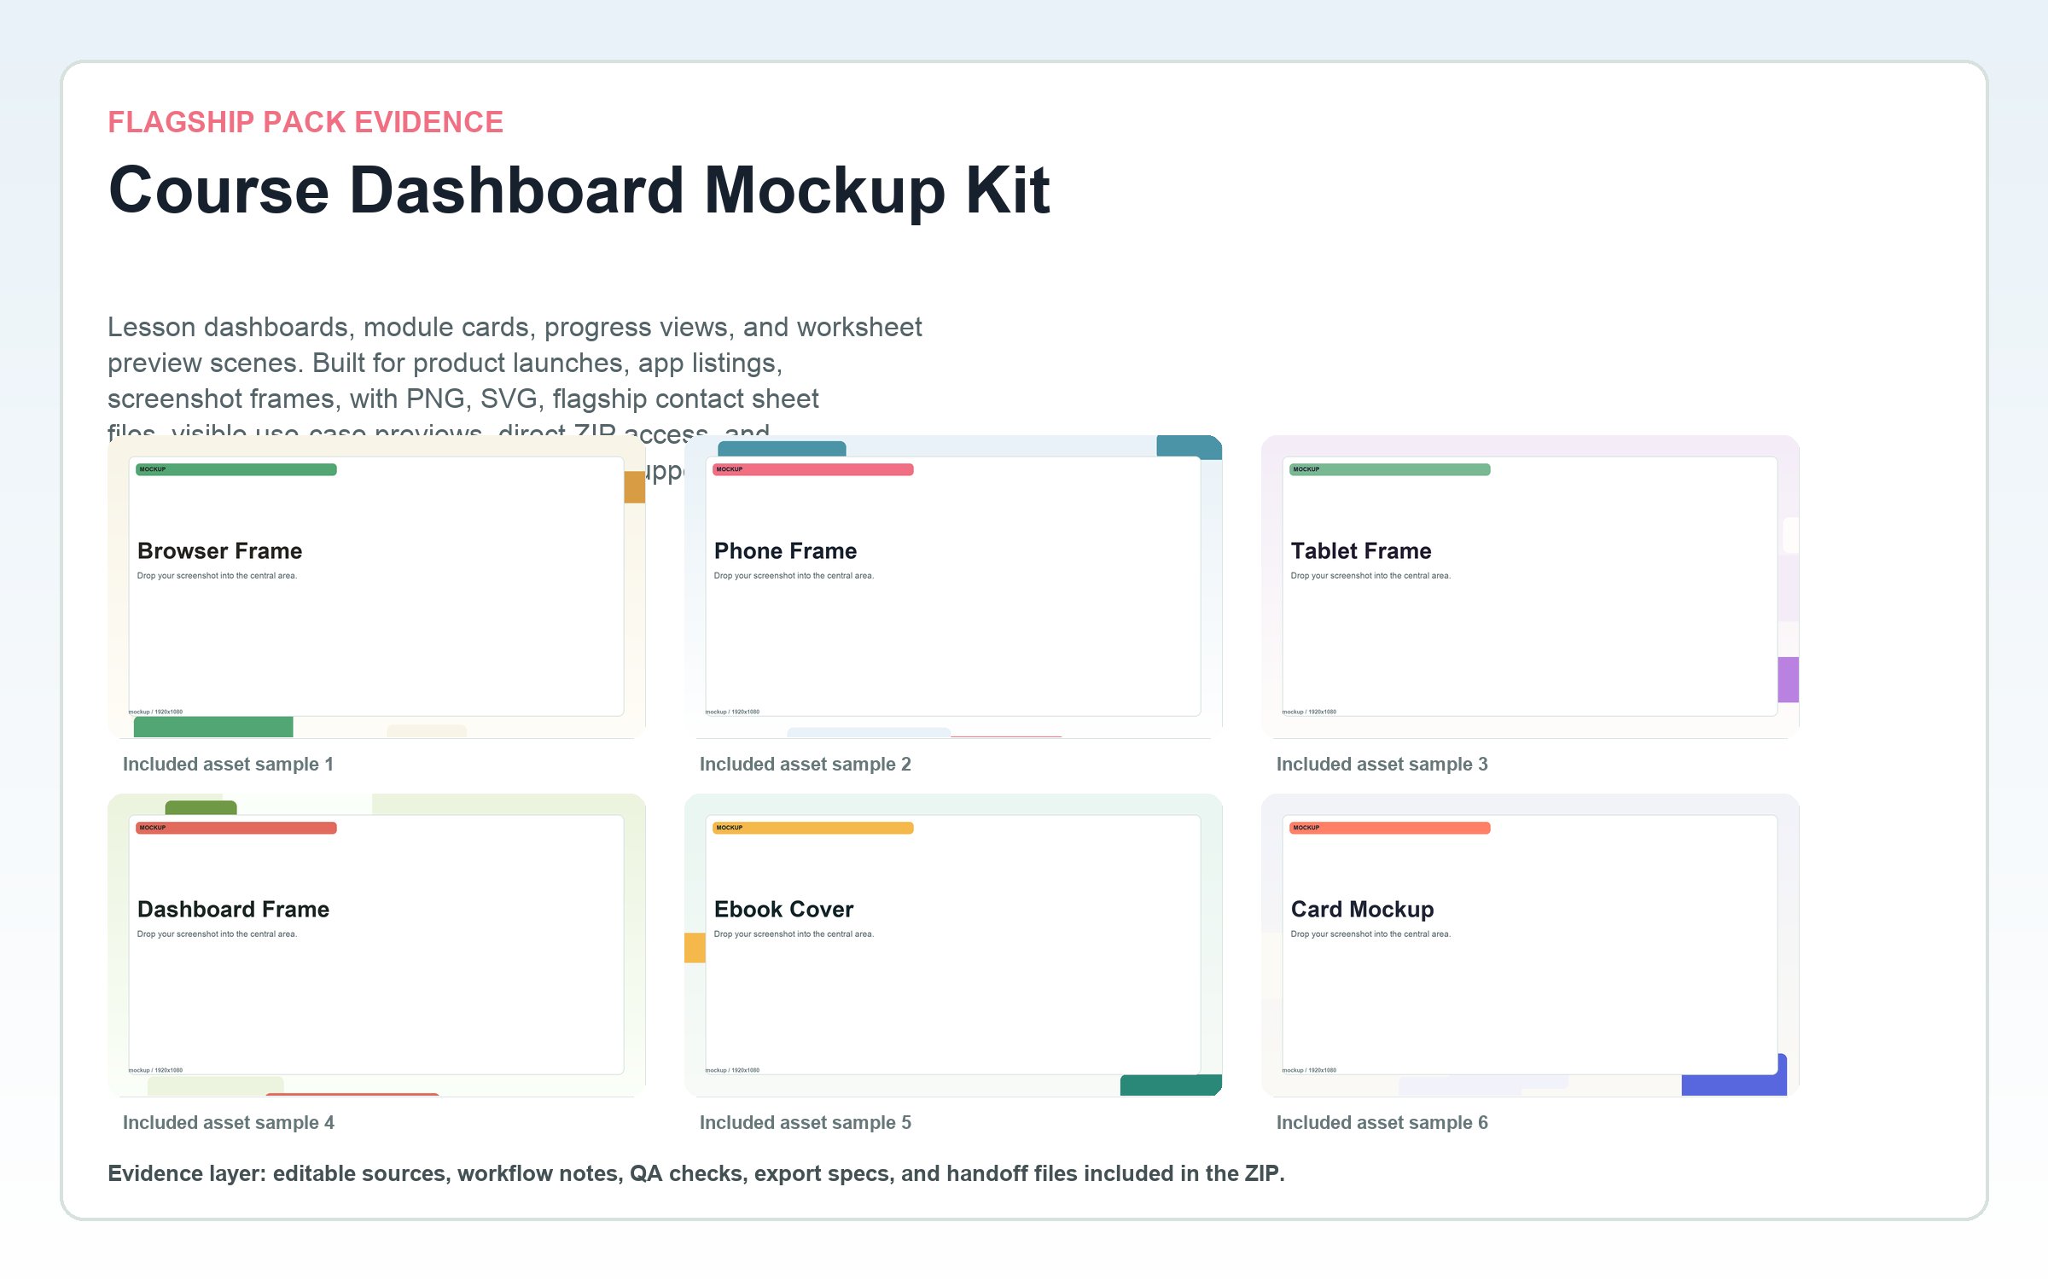Open the Tablet Frame sample thumbnail

click(x=1530, y=587)
